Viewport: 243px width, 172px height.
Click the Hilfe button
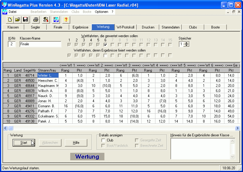click(x=76, y=143)
